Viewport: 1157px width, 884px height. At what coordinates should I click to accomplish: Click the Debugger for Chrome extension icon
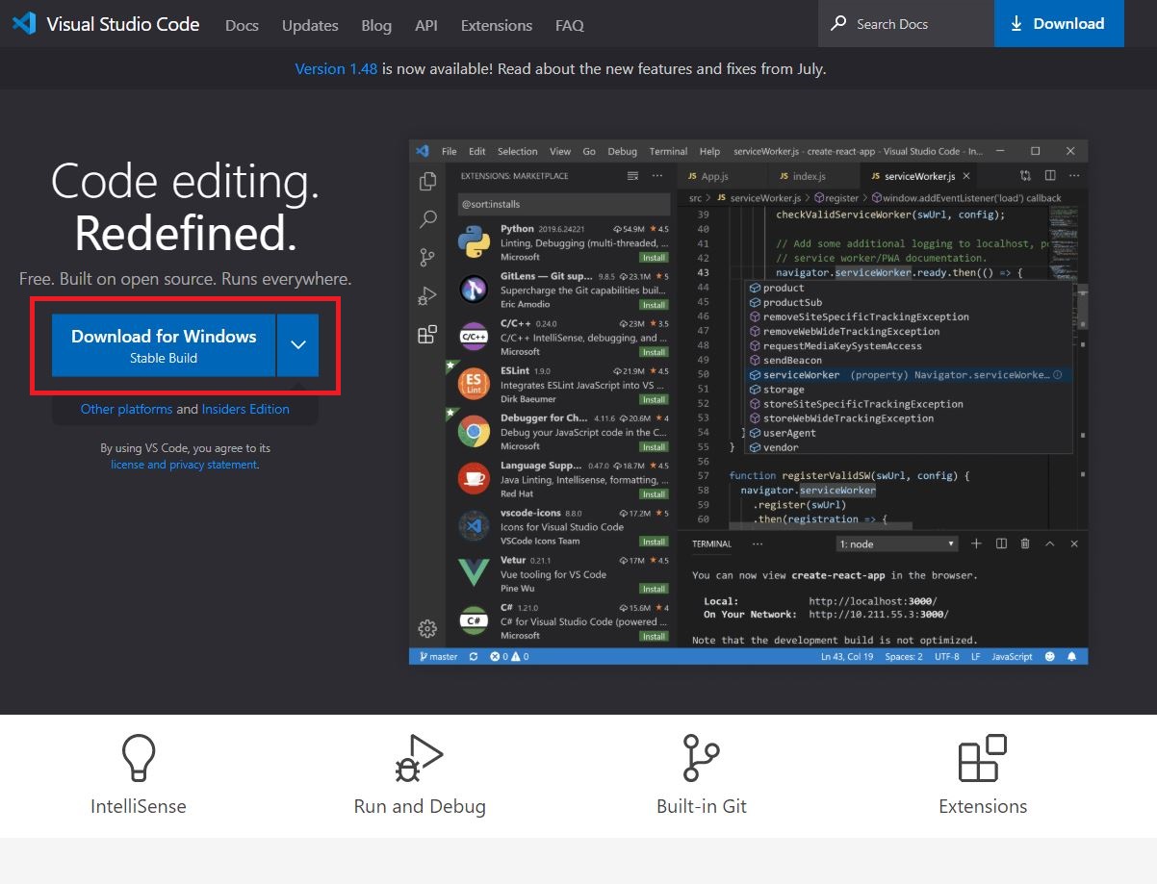(x=474, y=431)
